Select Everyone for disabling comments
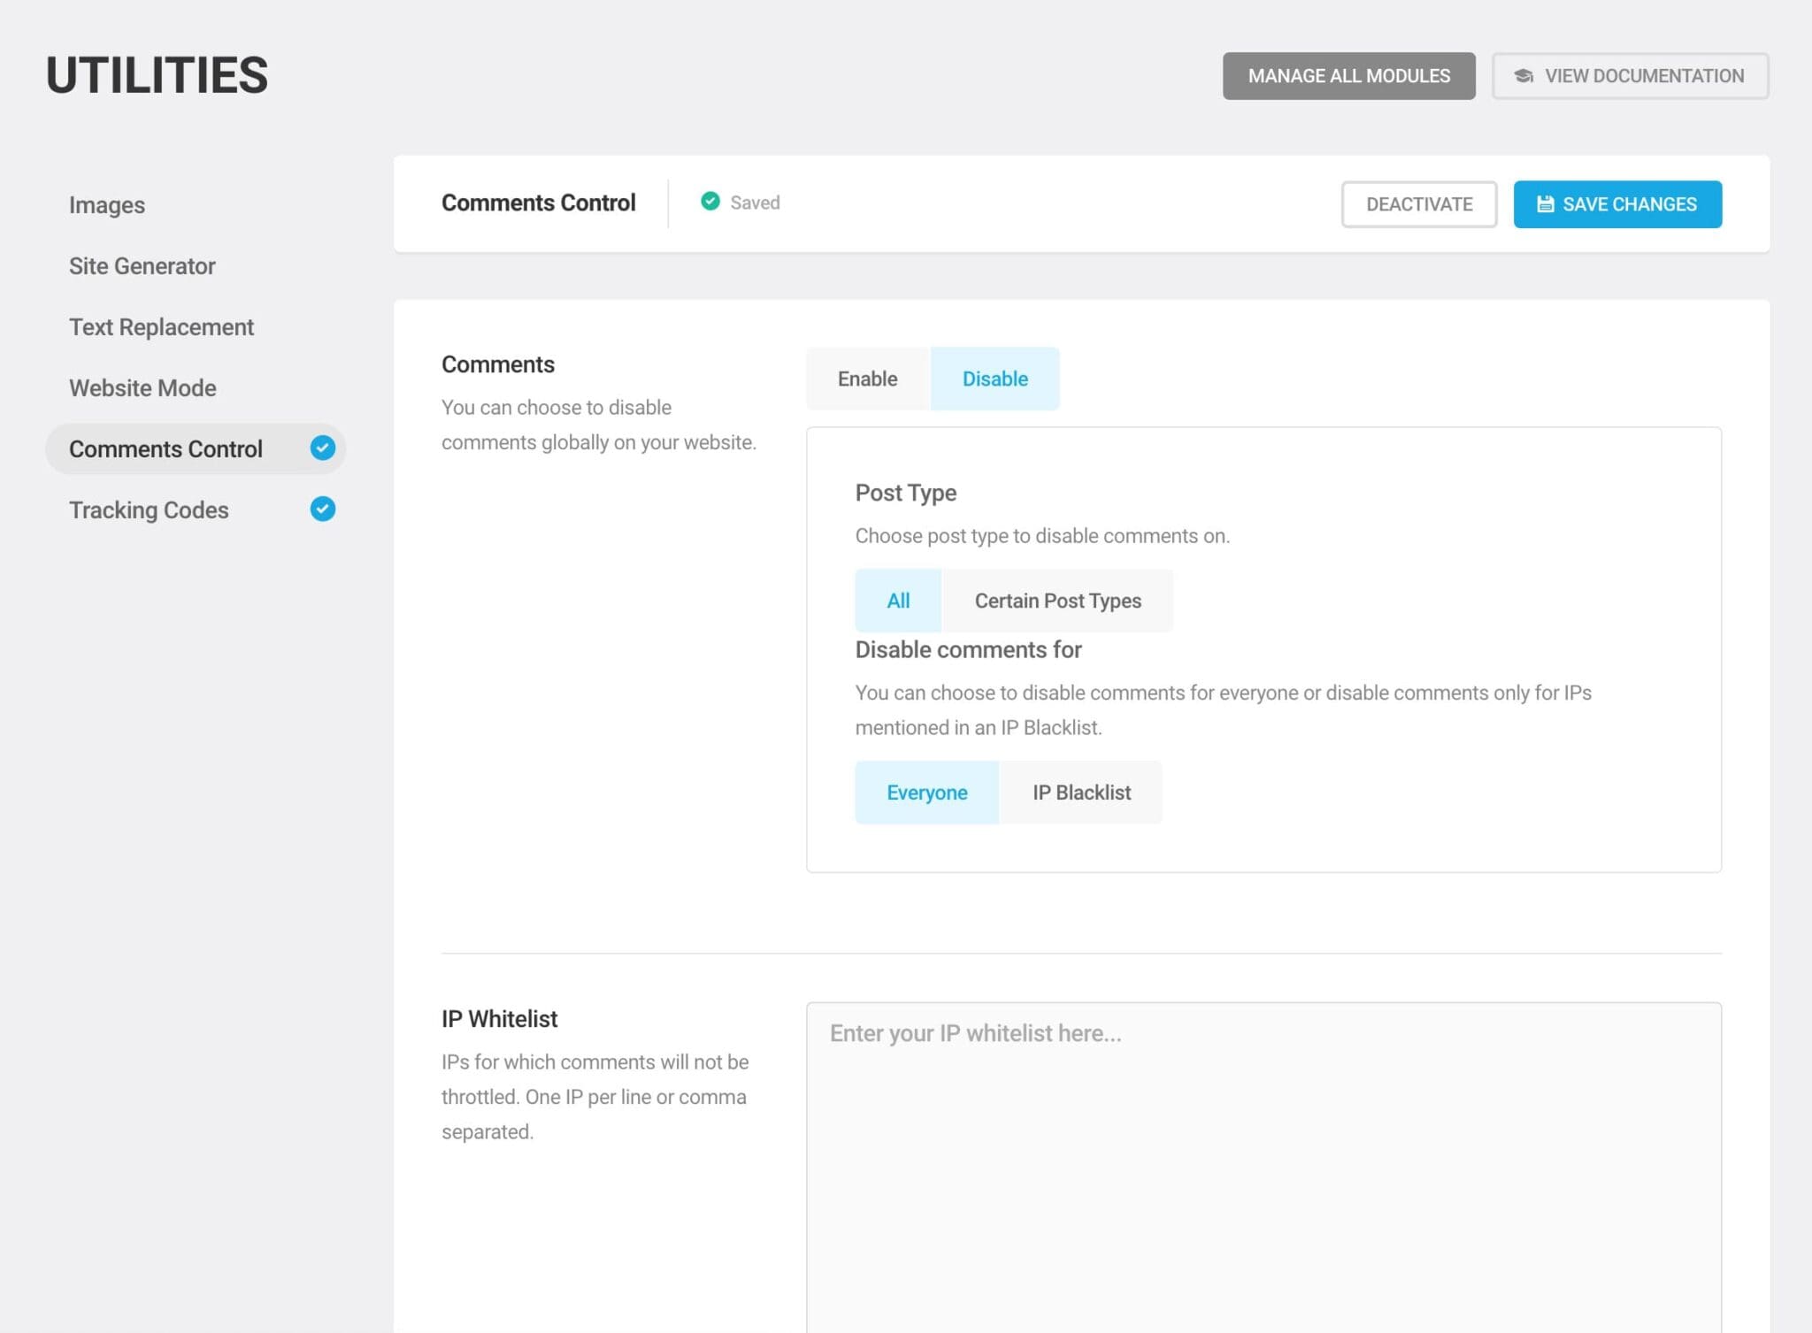This screenshot has height=1333, width=1812. 926,793
